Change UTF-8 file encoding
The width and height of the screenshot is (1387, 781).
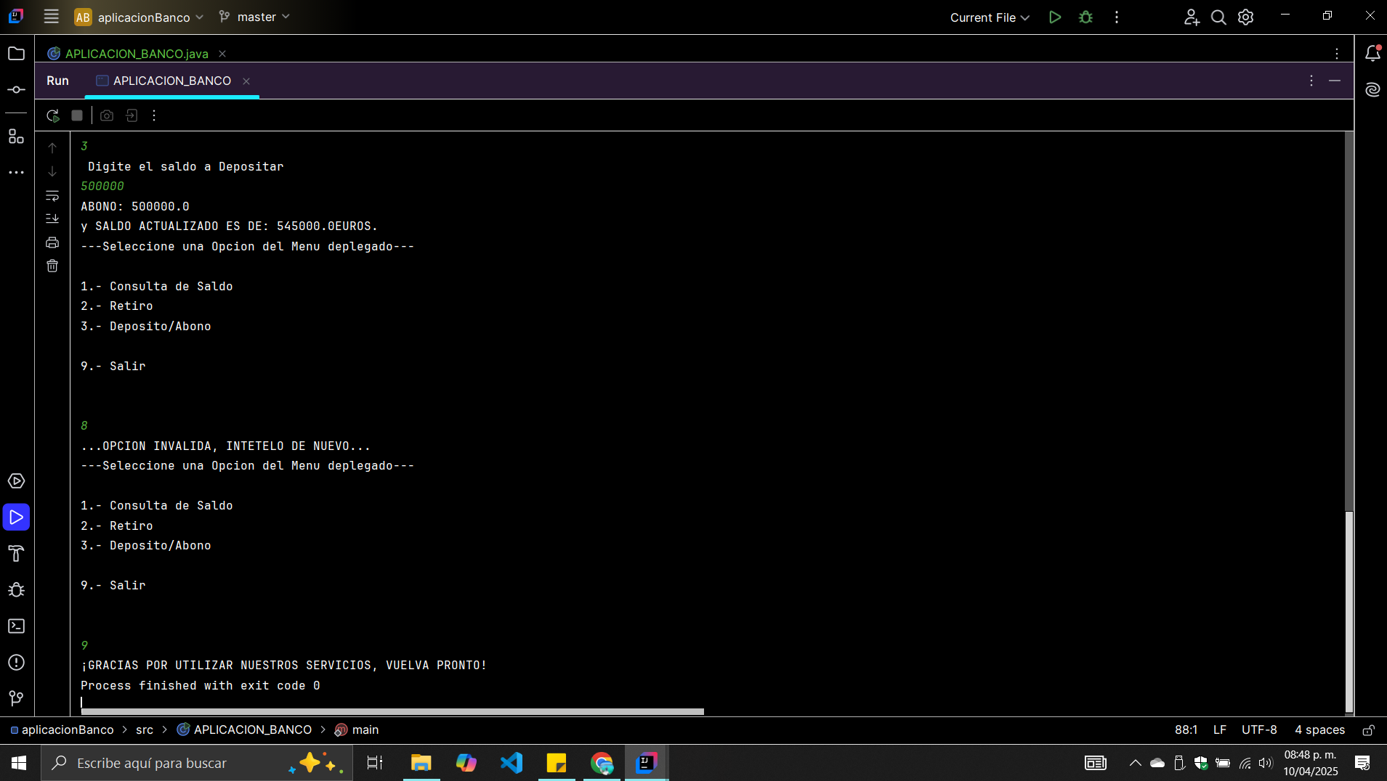tap(1259, 729)
